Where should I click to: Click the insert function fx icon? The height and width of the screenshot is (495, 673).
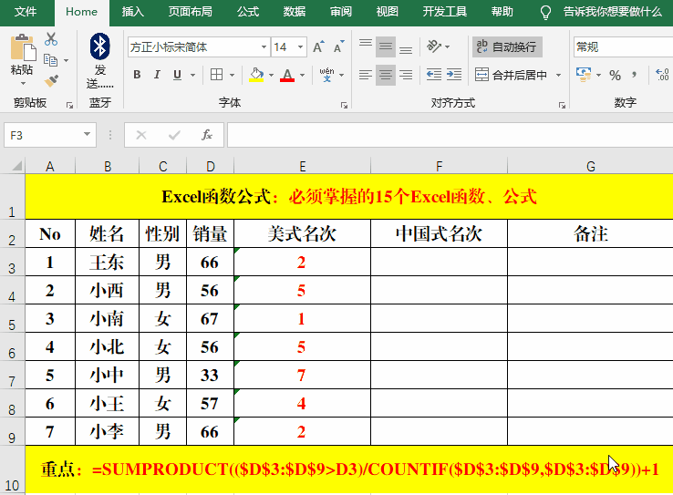tap(207, 135)
